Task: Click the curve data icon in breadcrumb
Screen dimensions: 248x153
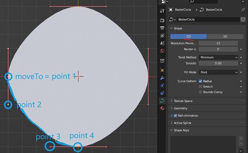Action: point(202,10)
